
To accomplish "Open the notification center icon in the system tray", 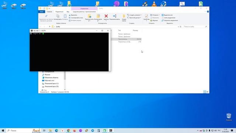I will [232, 130].
